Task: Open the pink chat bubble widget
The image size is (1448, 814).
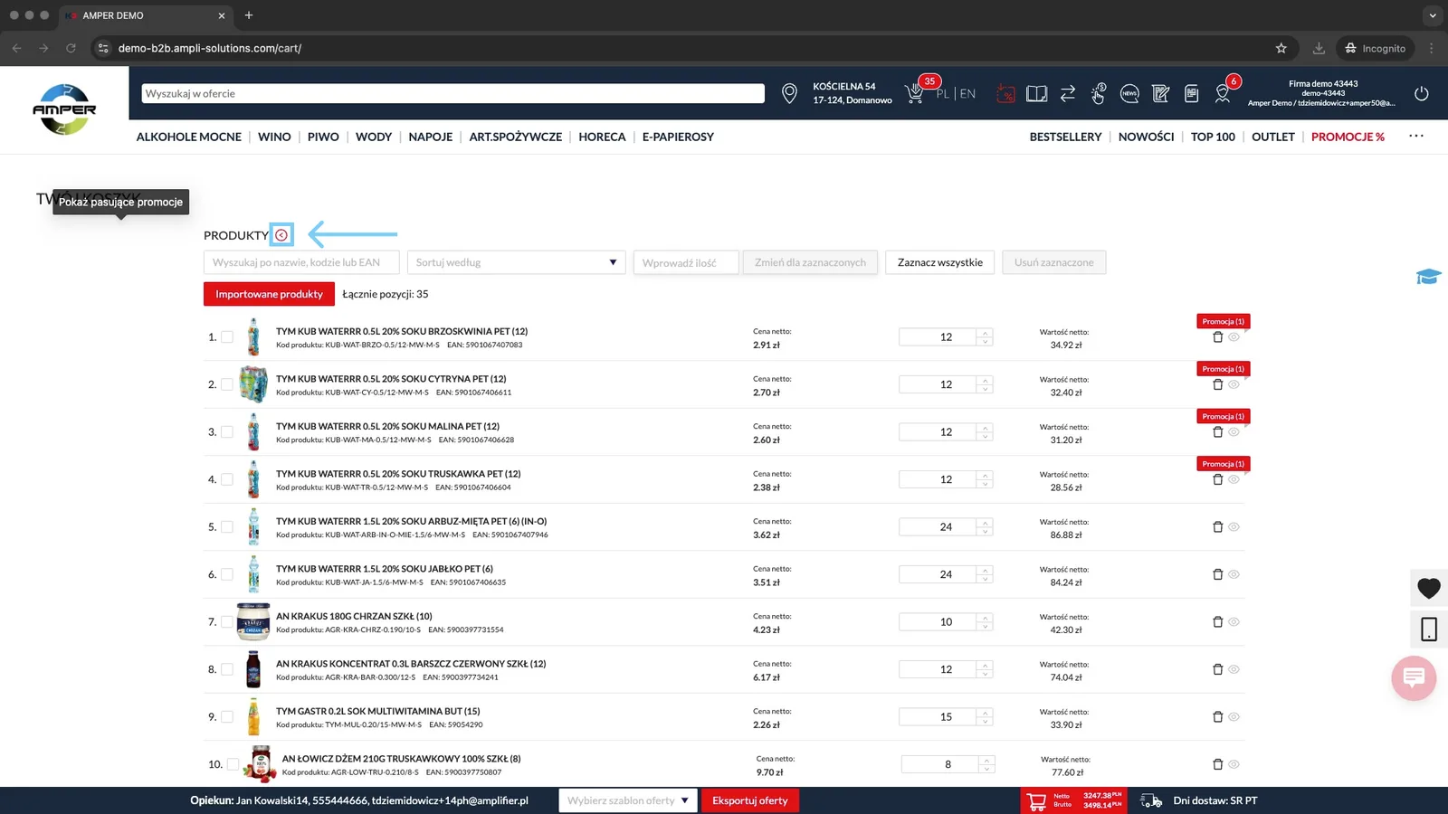Action: pos(1414,677)
